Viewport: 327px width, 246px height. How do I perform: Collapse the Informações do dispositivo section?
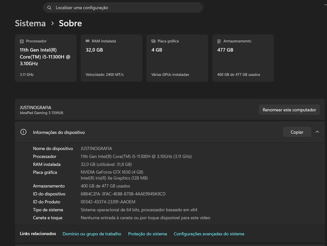317,132
